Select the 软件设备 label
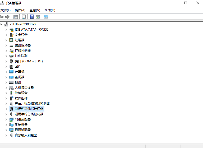The width and height of the screenshot is (203, 148). pos(21,93)
